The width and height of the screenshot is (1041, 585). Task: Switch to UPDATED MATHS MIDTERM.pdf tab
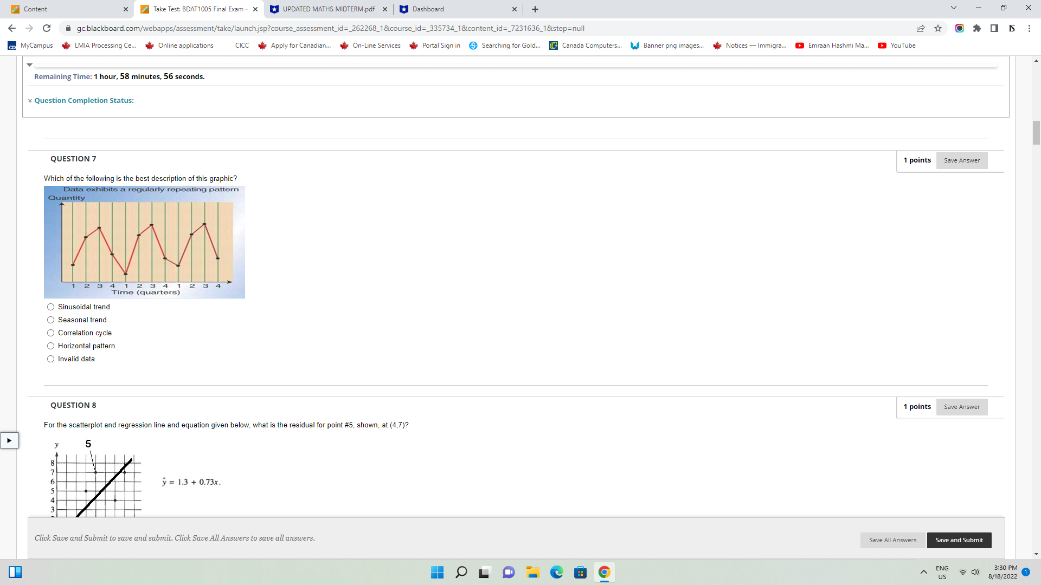click(x=325, y=9)
